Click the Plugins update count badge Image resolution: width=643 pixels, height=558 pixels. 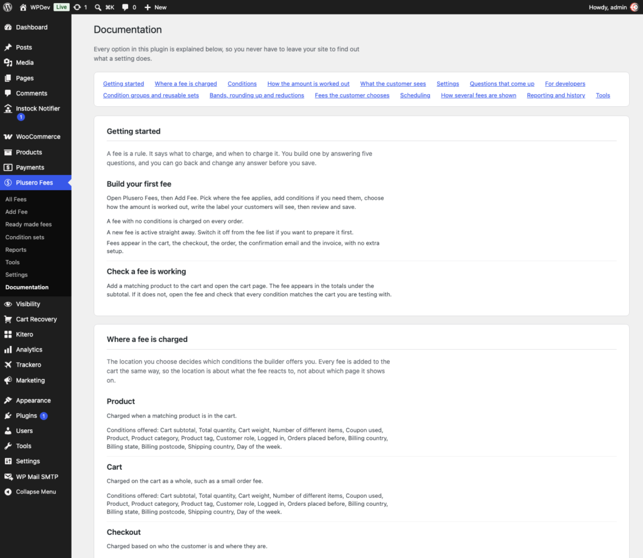(x=43, y=416)
